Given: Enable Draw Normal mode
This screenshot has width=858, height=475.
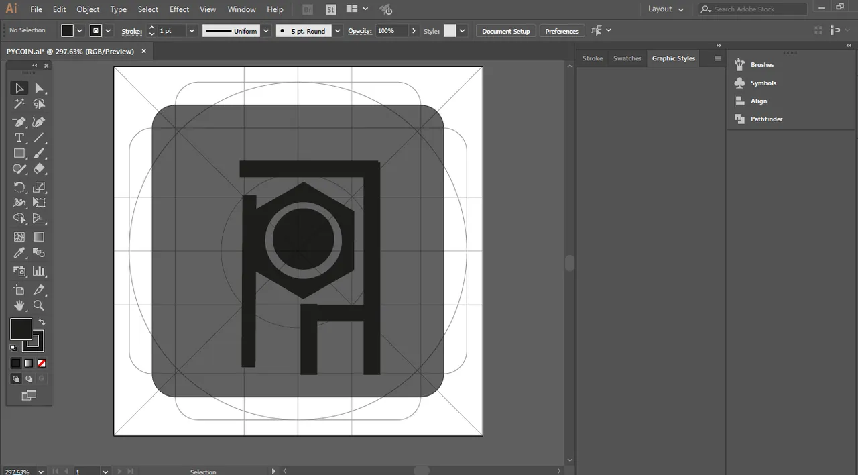Looking at the screenshot, I should coord(16,379).
